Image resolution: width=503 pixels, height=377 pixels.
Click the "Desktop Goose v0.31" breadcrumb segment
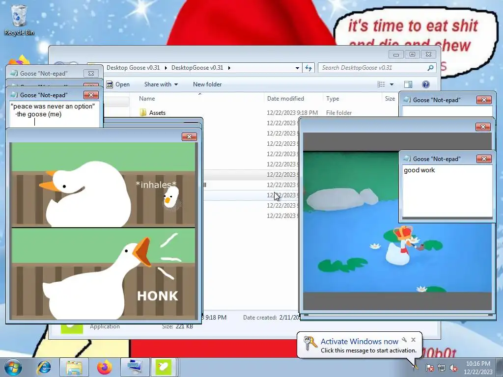click(x=133, y=68)
